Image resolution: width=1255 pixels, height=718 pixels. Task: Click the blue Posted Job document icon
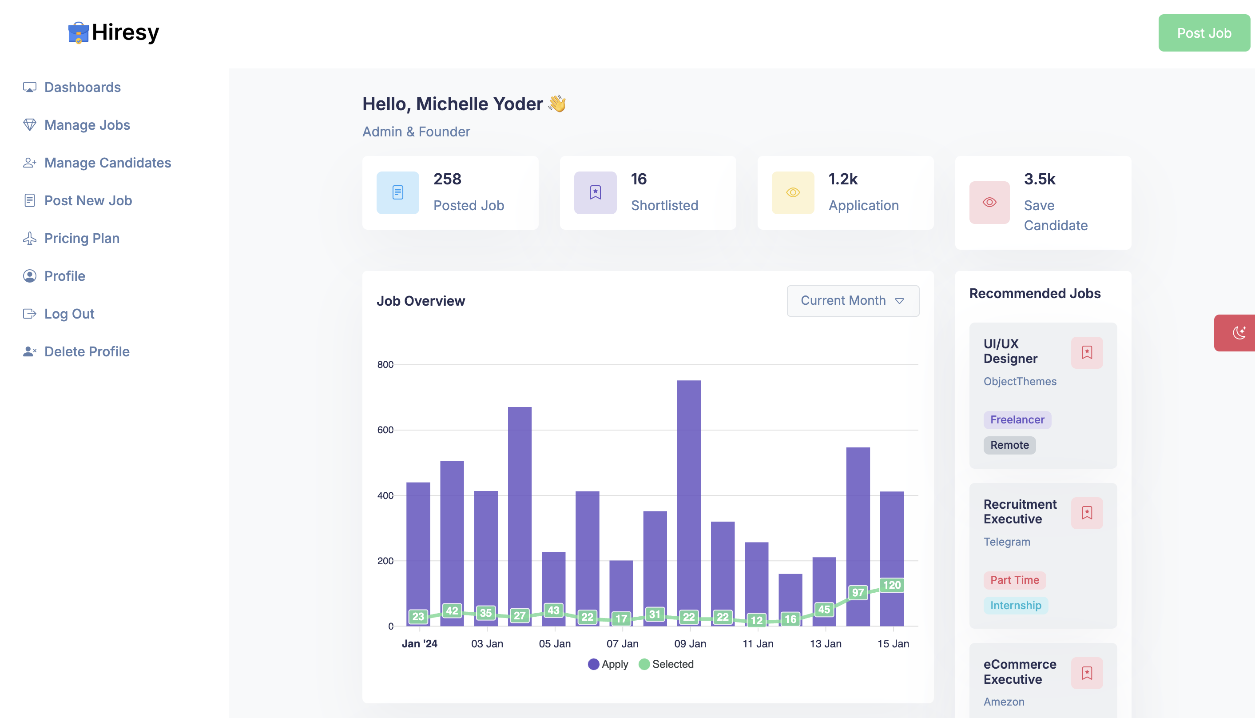(x=397, y=192)
